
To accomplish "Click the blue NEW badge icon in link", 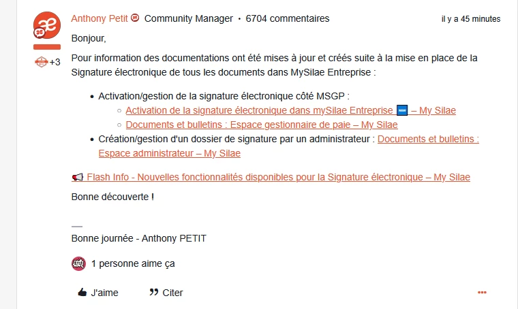I will (401, 110).
